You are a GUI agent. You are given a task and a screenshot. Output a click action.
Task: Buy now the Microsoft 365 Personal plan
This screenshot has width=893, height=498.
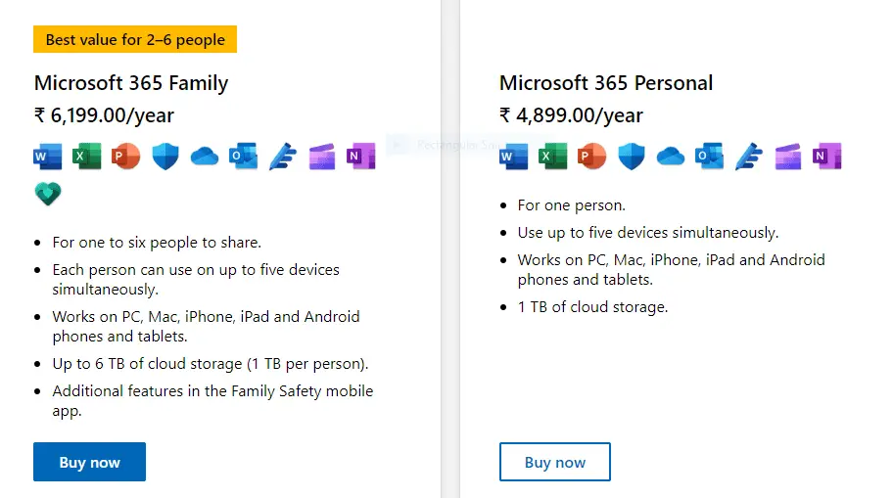click(x=555, y=462)
